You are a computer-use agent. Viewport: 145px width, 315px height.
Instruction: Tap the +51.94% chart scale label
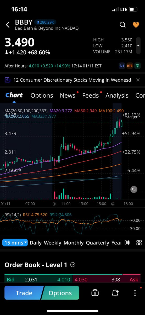pos(131,133)
